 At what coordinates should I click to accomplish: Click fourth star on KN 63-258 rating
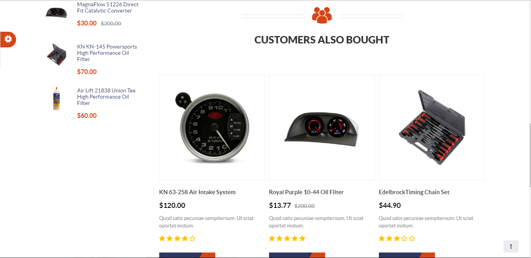[x=185, y=238]
